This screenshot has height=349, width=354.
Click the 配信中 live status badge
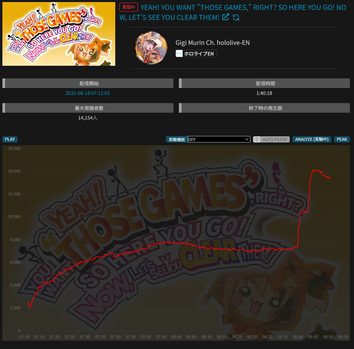tap(129, 7)
